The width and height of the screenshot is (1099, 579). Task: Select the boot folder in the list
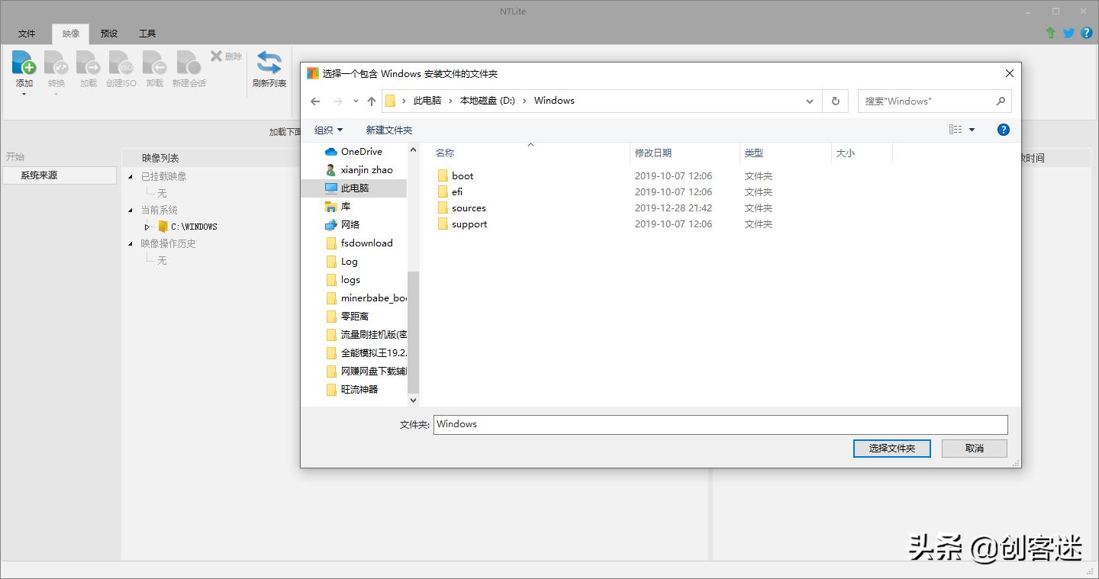pos(462,175)
